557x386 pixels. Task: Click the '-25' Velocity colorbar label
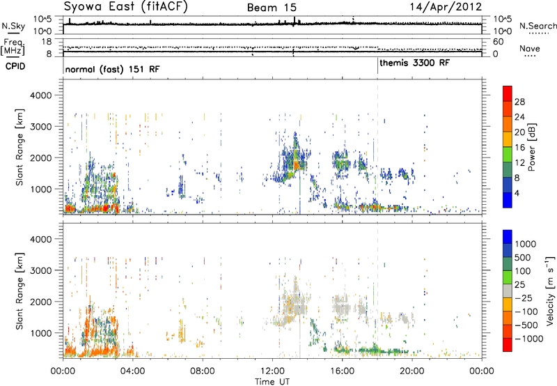tap(524, 298)
